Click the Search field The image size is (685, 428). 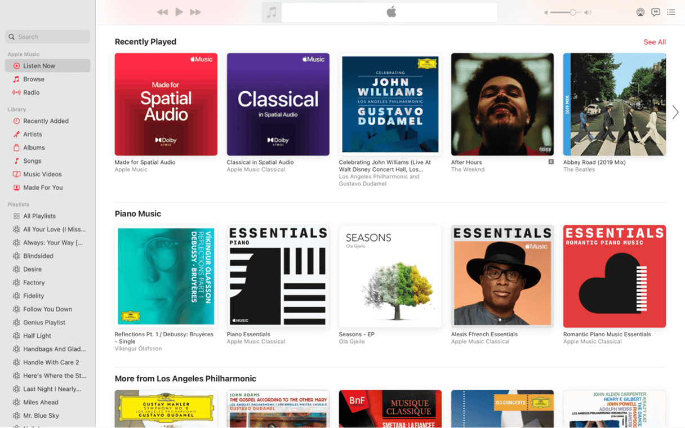(48, 37)
